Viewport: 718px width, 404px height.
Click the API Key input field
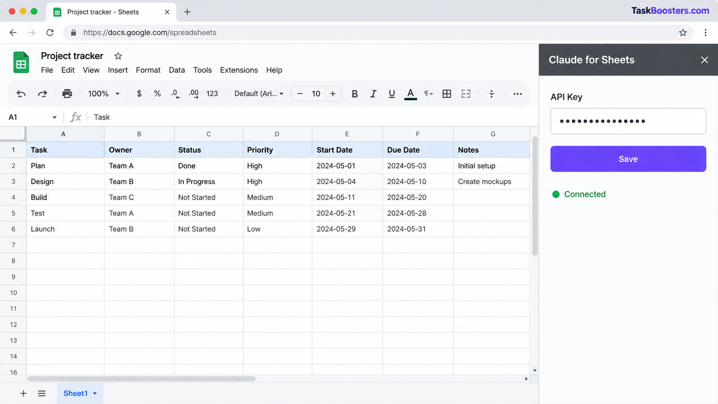[x=628, y=121]
